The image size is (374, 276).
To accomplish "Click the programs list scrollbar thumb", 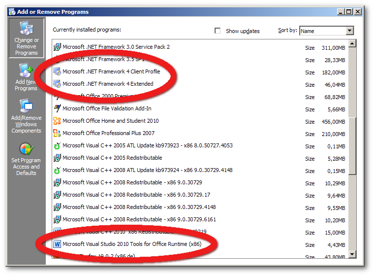I will click(352, 146).
